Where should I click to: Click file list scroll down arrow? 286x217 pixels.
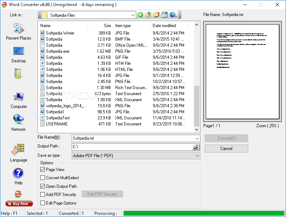196,130
